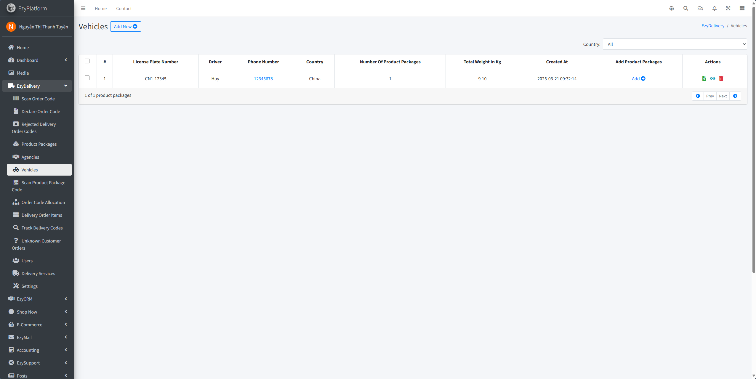
Task: Click the previous page arrow icon
Action: [x=698, y=96]
